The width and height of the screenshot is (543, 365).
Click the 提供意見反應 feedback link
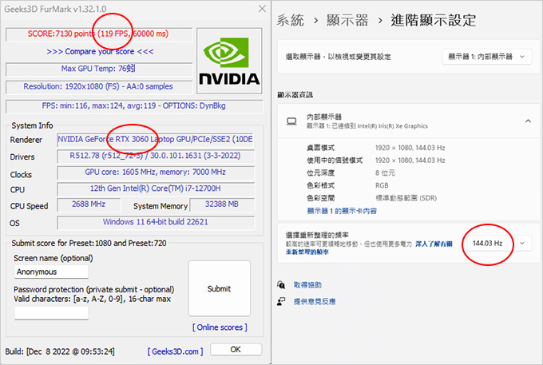click(x=315, y=301)
